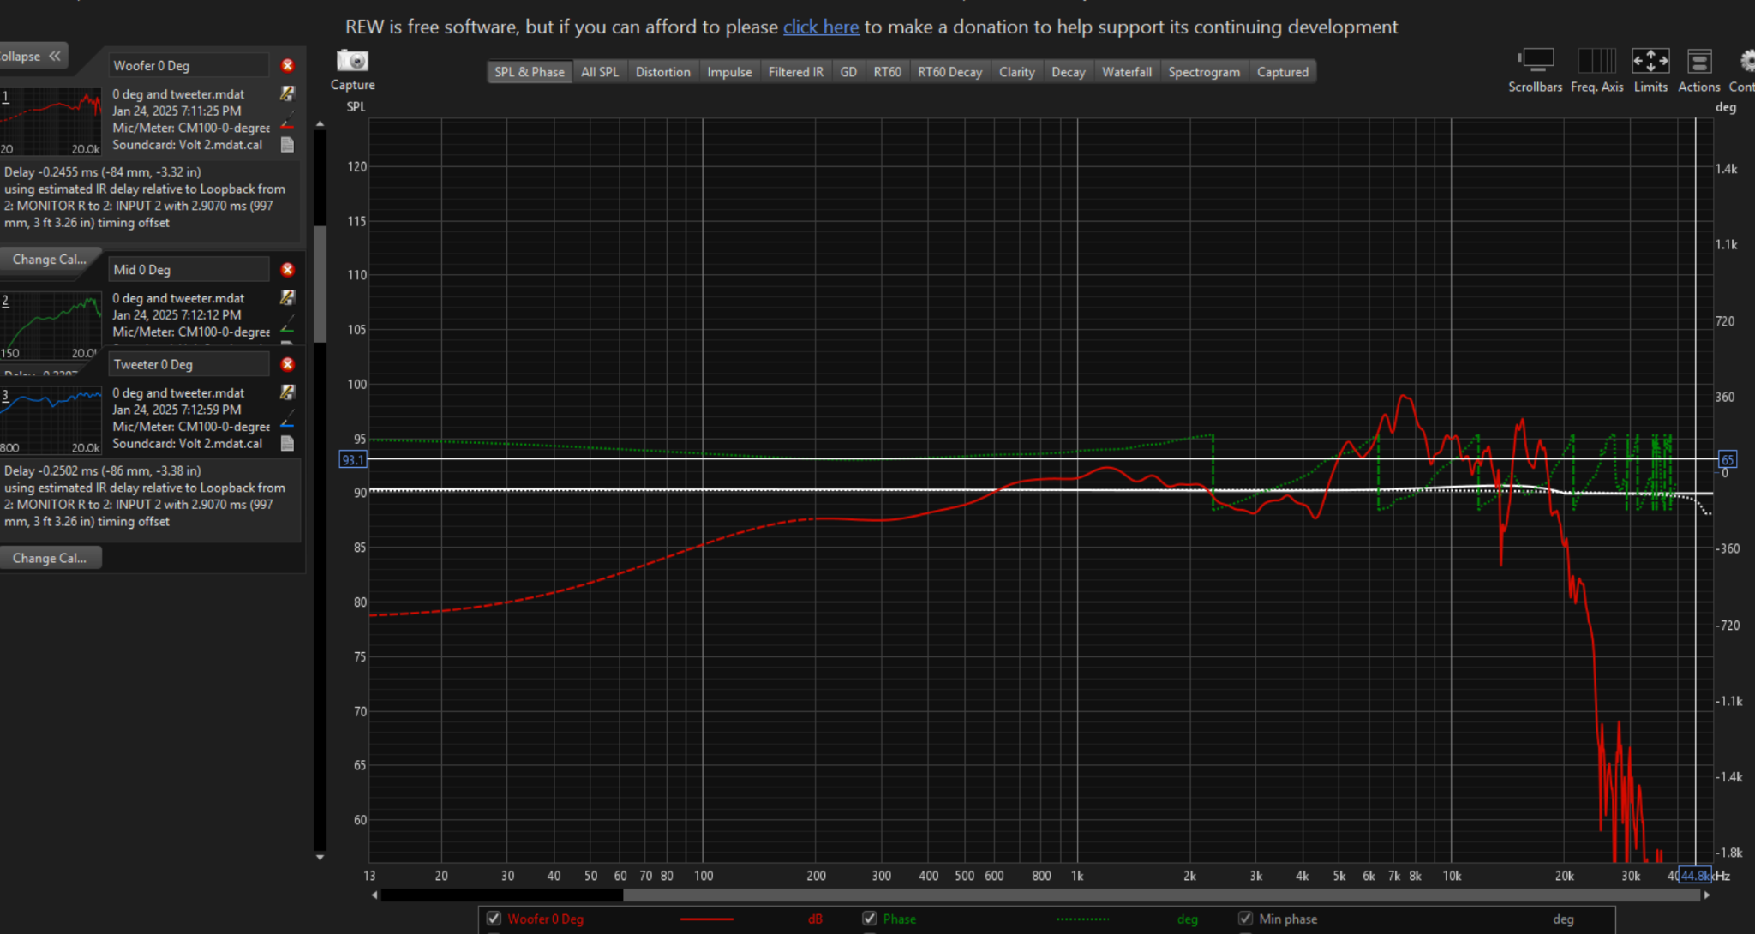Toggle Woofer 0 Deg trace checkbox
This screenshot has width=1755, height=934.
coord(494,918)
